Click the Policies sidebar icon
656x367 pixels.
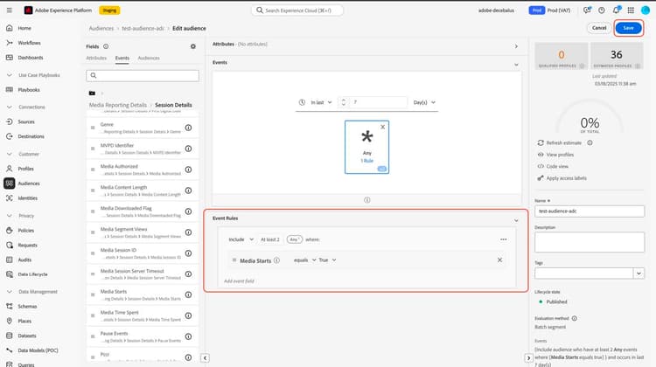coord(10,231)
